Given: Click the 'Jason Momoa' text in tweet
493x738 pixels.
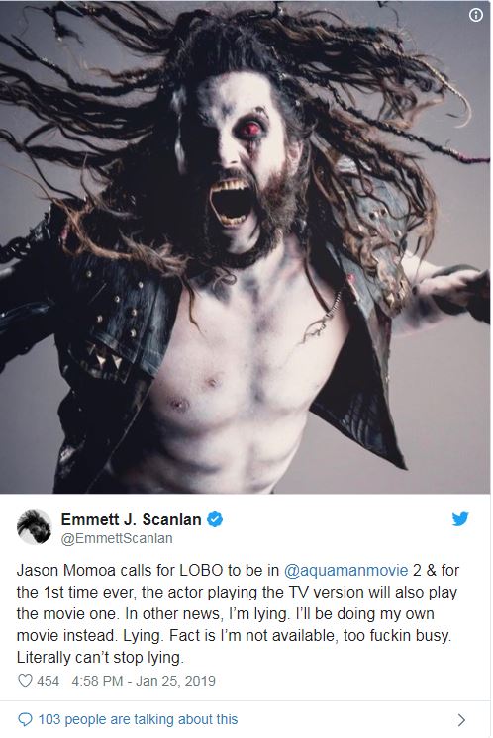Looking at the screenshot, I should point(66,570).
